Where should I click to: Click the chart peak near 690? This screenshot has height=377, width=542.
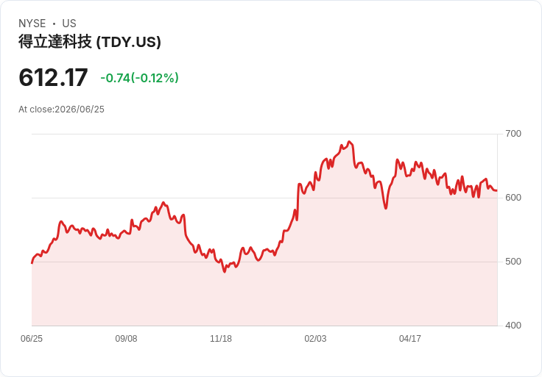click(349, 141)
